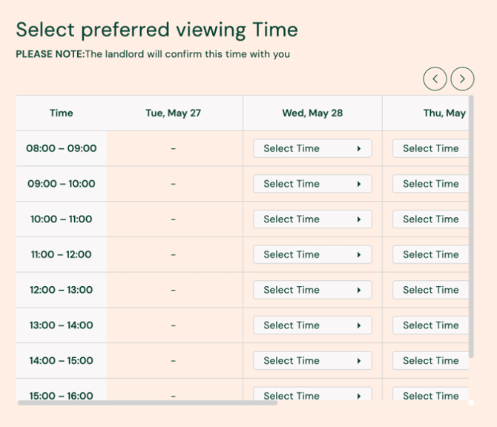Choose Thursday 14:00 – 15:00 Select Time
497x427 pixels.
[x=431, y=361]
